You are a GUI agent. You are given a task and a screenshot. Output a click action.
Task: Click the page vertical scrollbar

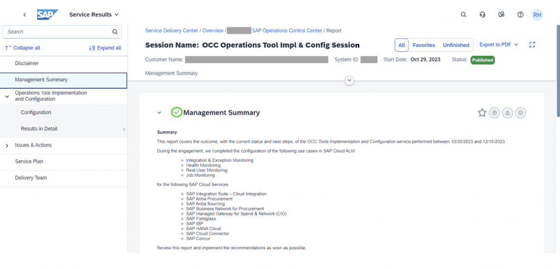point(558,71)
